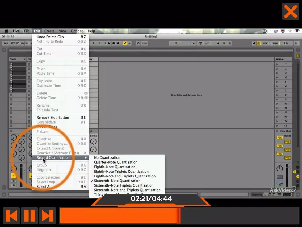Click loop start field 3. 1. 1

179,43
